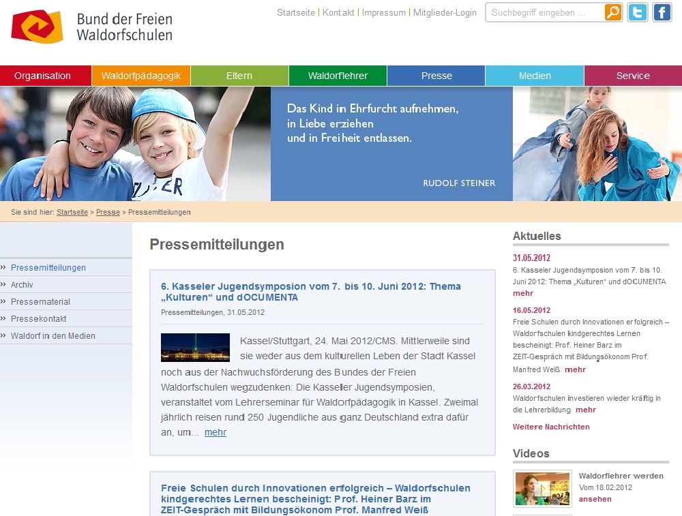Click the Startseite breadcrumb link

tap(72, 212)
